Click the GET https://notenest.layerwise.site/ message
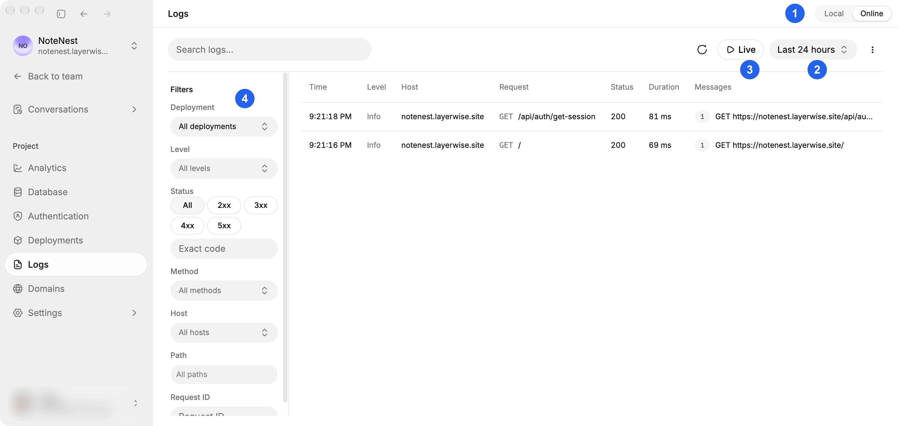This screenshot has width=898, height=426. pyautogui.click(x=779, y=145)
